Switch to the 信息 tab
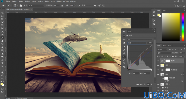The width and height of the screenshot is (186, 99). coord(130,32)
